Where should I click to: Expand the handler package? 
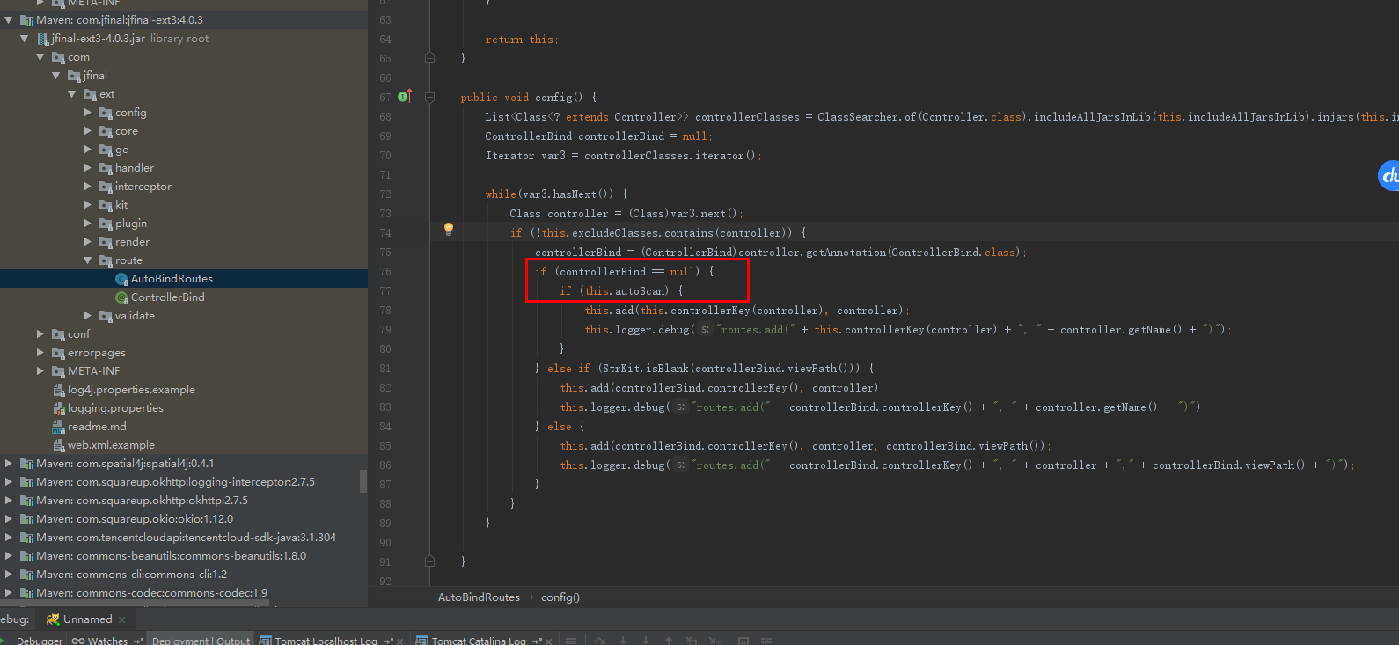click(x=88, y=168)
